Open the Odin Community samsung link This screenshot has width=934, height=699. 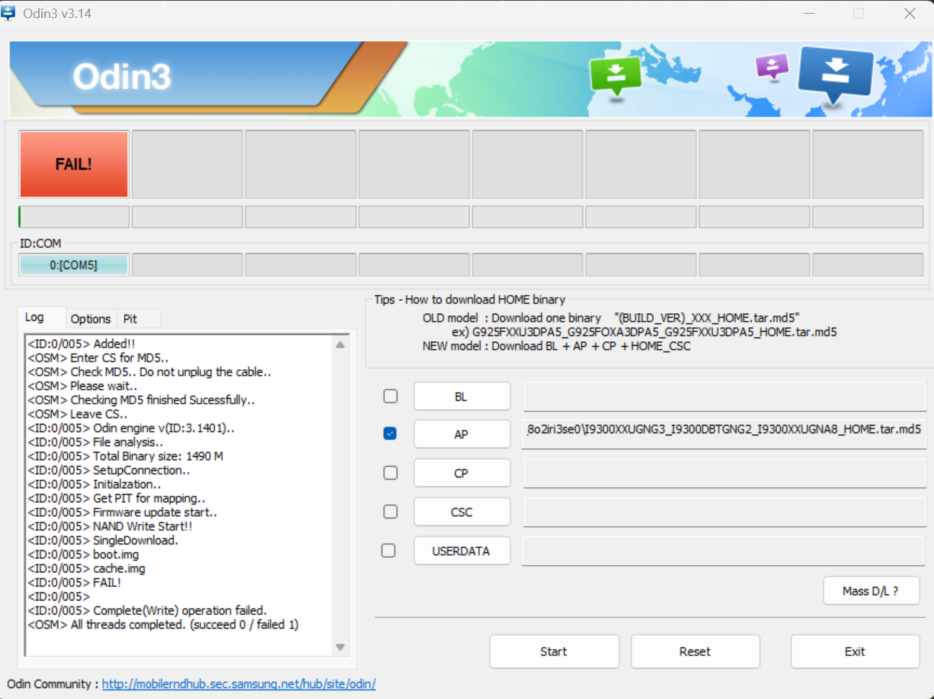(239, 684)
